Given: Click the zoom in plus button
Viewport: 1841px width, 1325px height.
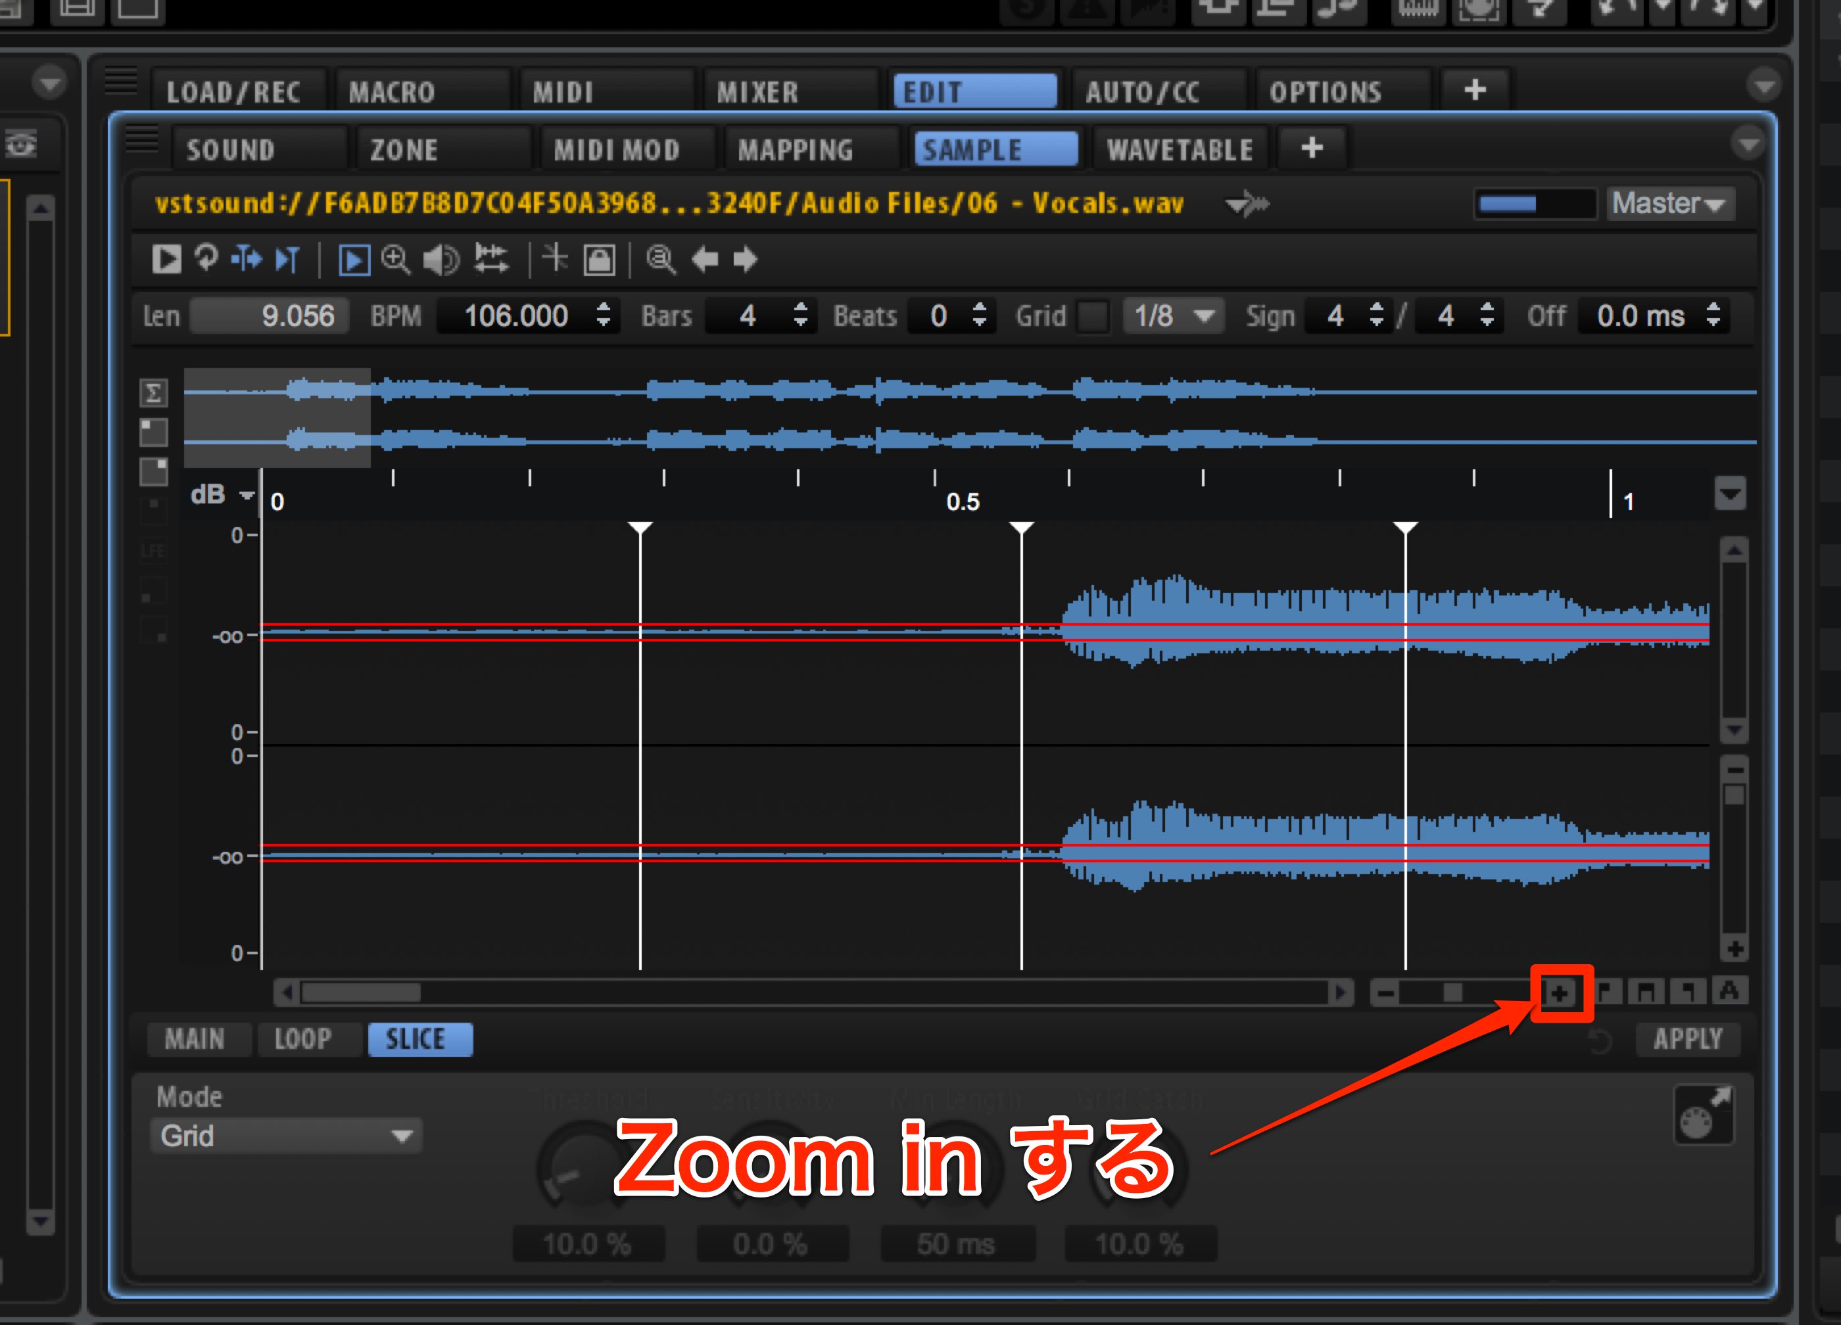Looking at the screenshot, I should point(1560,992).
